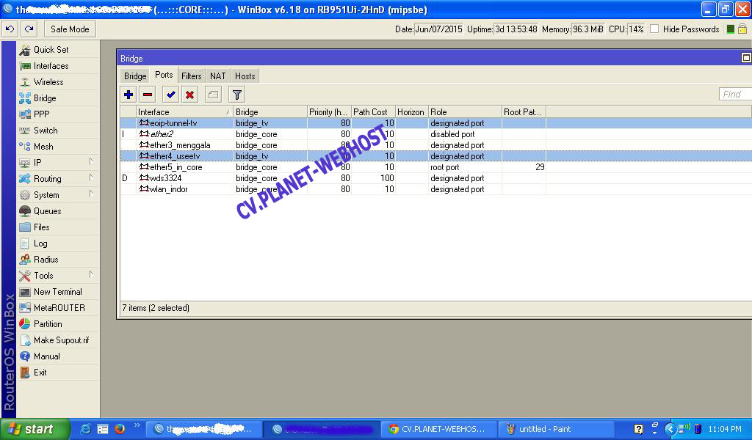
Task: Click the red minus remove button
Action: (x=148, y=95)
